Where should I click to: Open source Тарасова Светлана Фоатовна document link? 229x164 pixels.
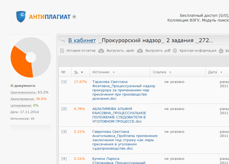point(124,90)
